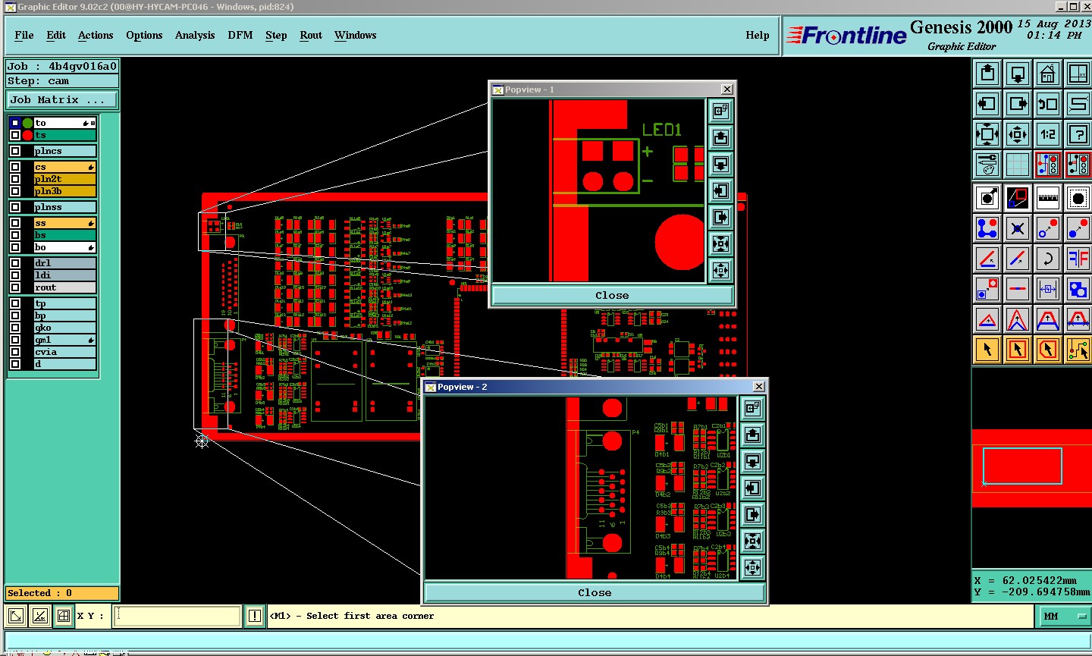1092x656 pixels.
Task: Click the overlapping blue shapes icon
Action: 1078,289
